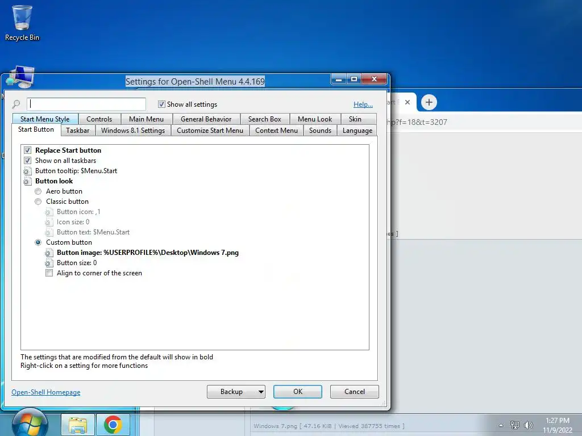The height and width of the screenshot is (436, 582).
Task: Open the General Behavior tab
Action: pos(206,119)
